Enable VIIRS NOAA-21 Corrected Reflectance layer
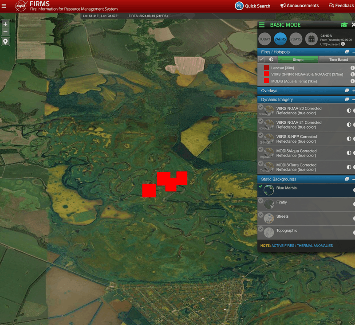 coord(261,121)
